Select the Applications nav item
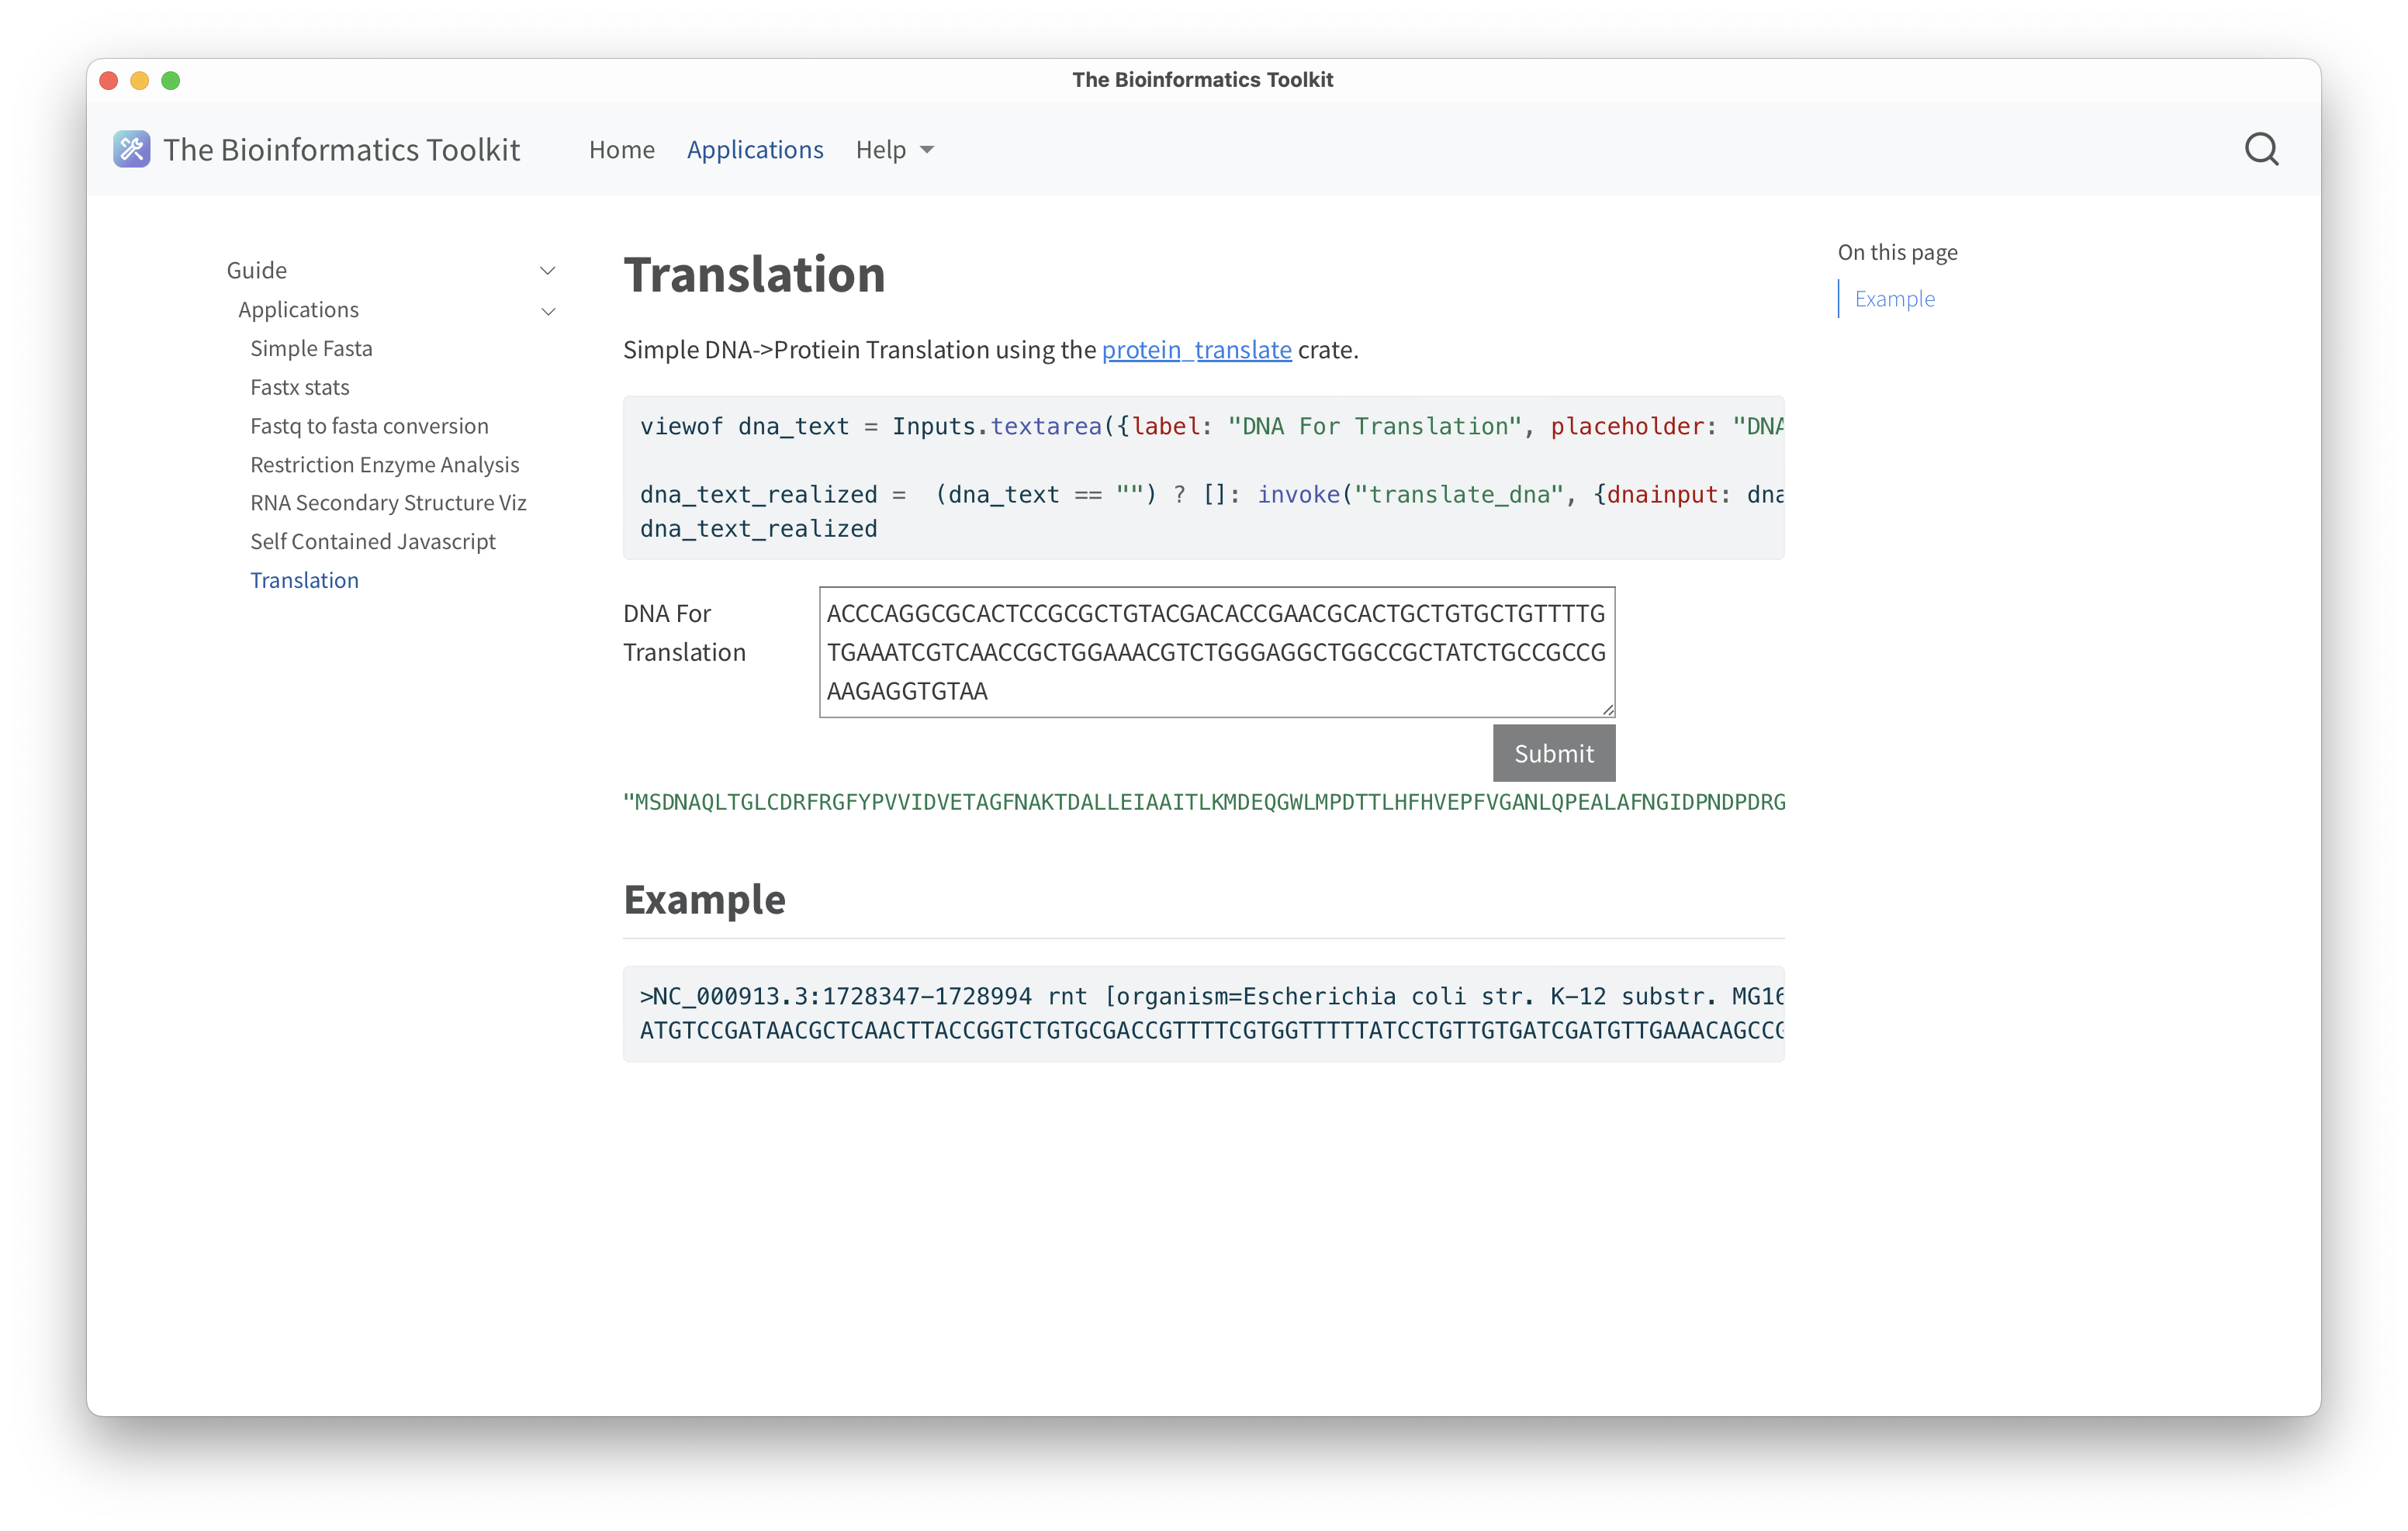The height and width of the screenshot is (1531, 2408). point(754,149)
